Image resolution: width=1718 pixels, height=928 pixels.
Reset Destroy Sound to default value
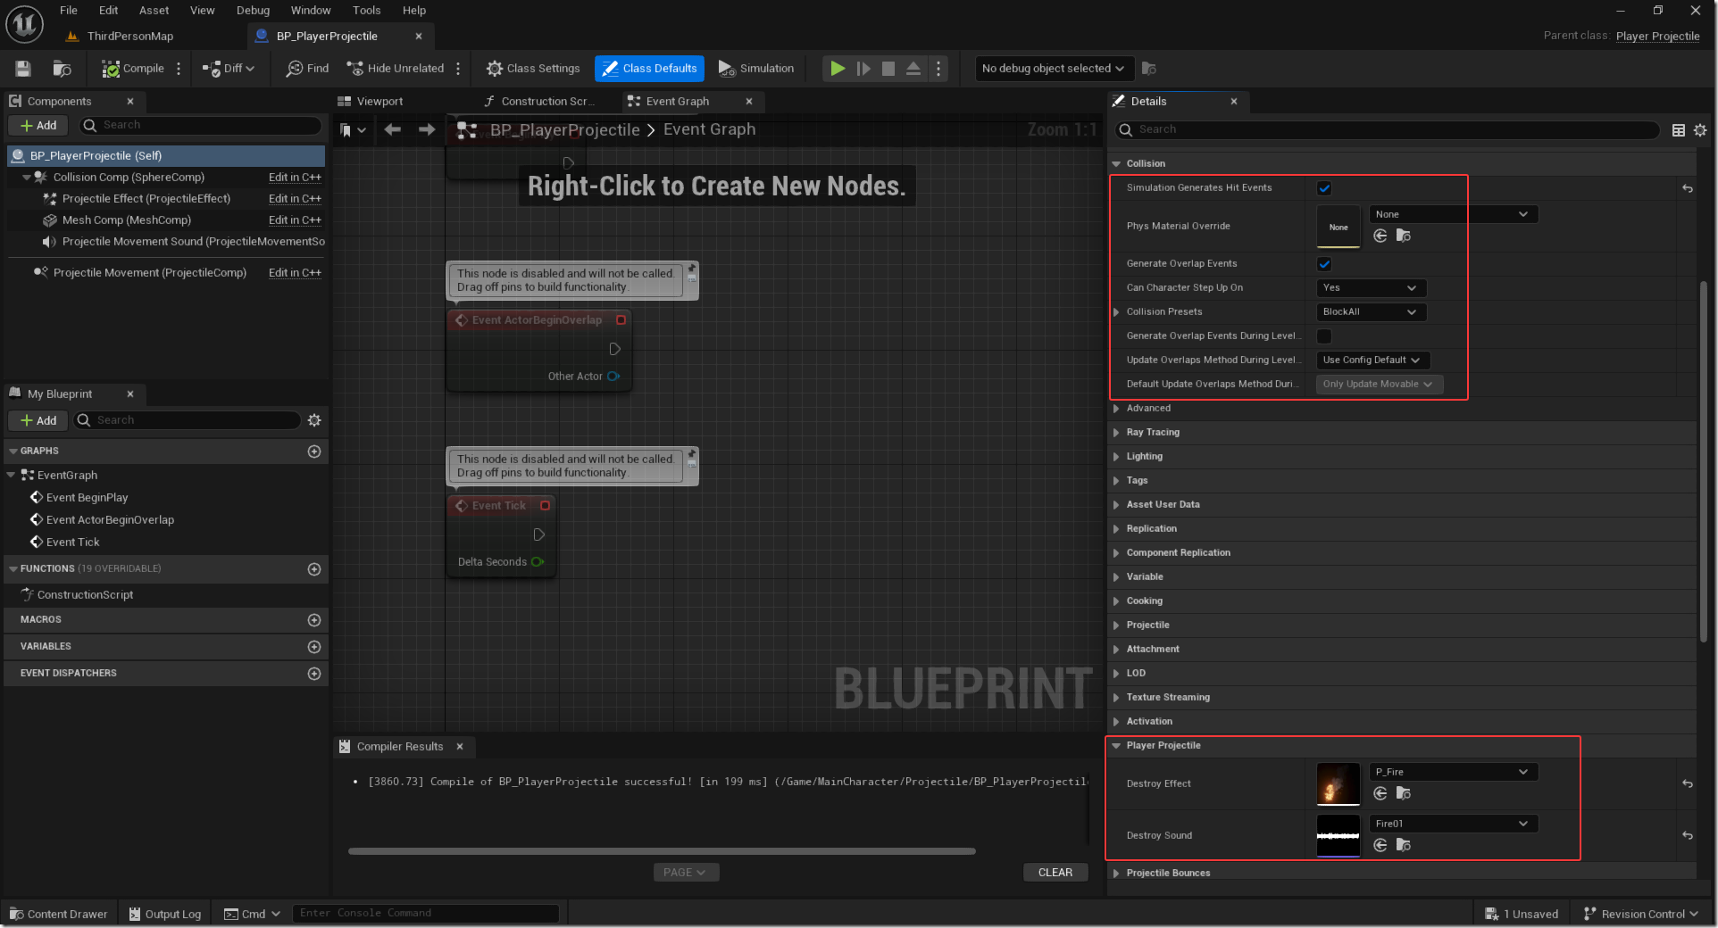pos(1688,835)
